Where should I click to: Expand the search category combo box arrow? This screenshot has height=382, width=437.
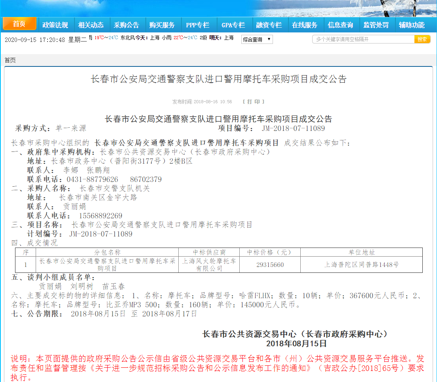tap(269, 39)
